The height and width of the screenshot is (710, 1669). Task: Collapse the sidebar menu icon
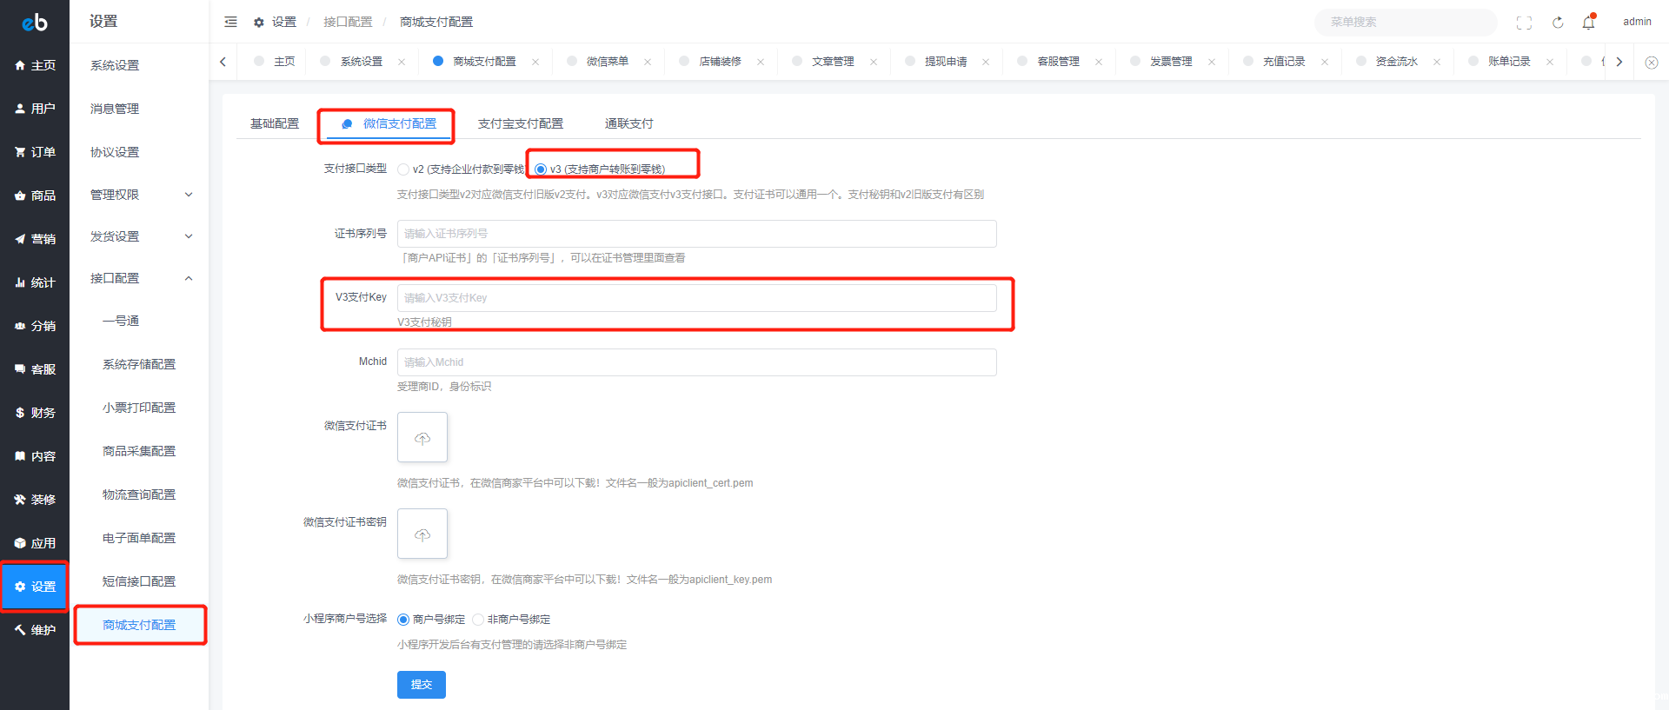230,22
